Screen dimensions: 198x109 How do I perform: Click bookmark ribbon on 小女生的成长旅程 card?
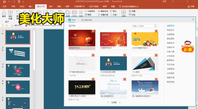[x=125, y=55]
